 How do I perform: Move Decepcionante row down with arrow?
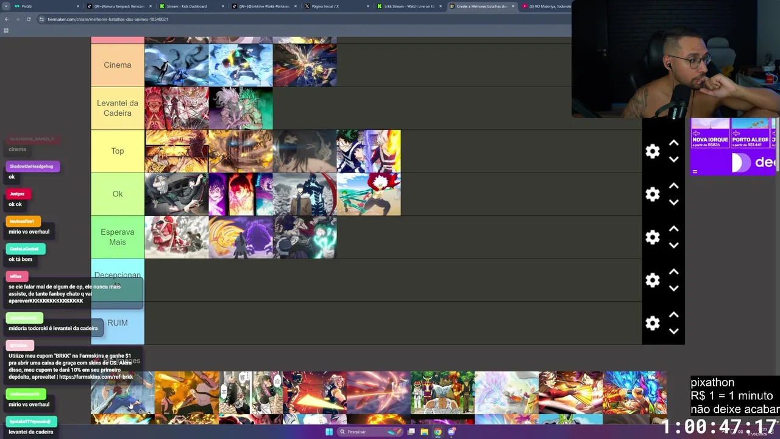point(673,288)
